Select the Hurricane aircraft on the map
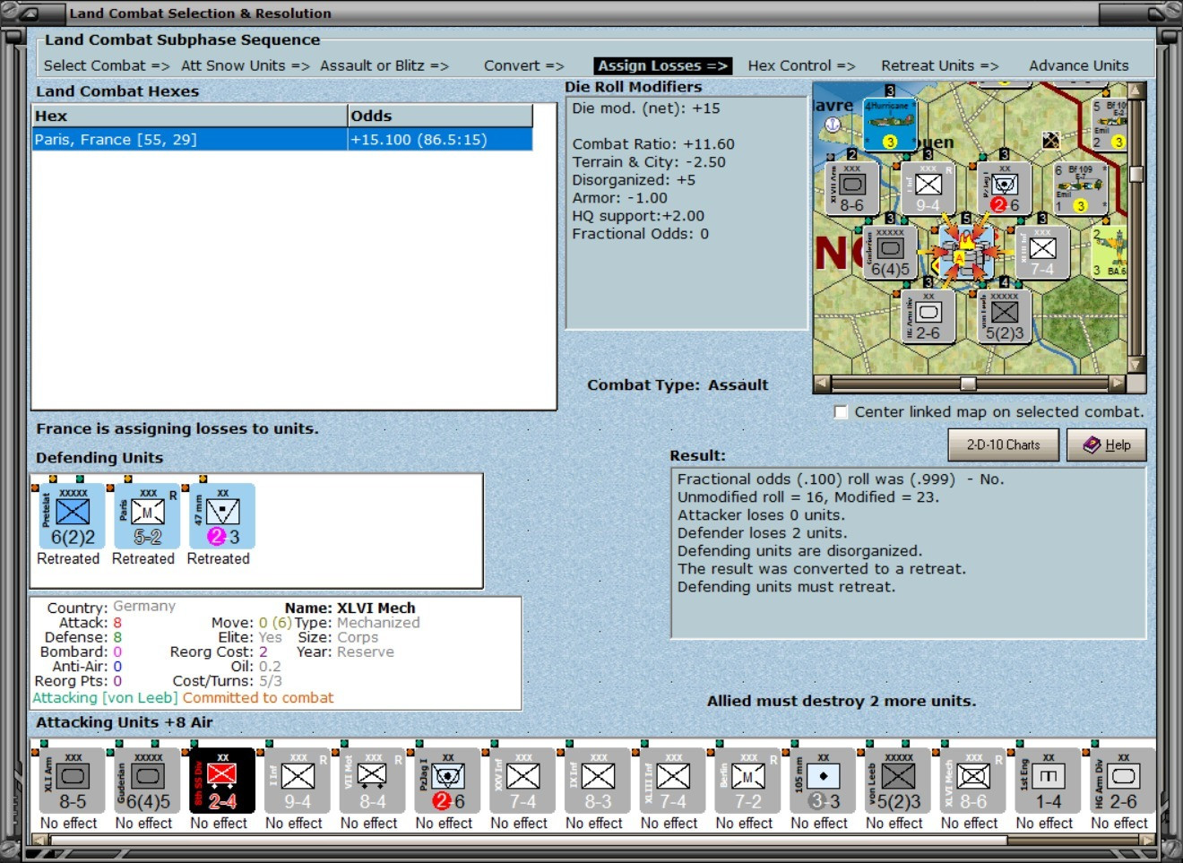1183x863 pixels. 890,125
